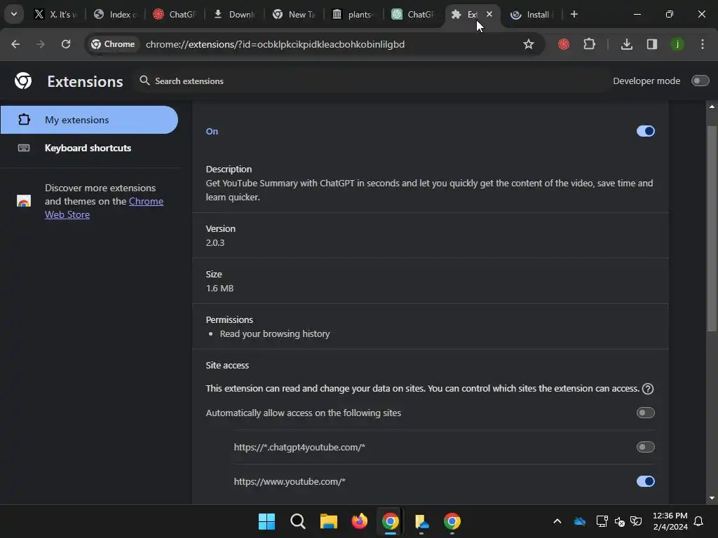Disable access for www.youtube.com
Screen dimensions: 718x538
(645, 481)
